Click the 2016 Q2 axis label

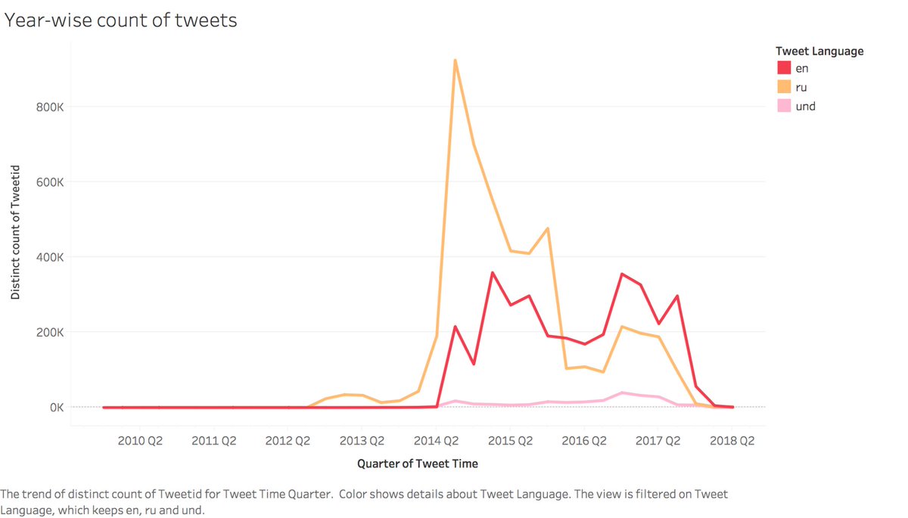585,441
